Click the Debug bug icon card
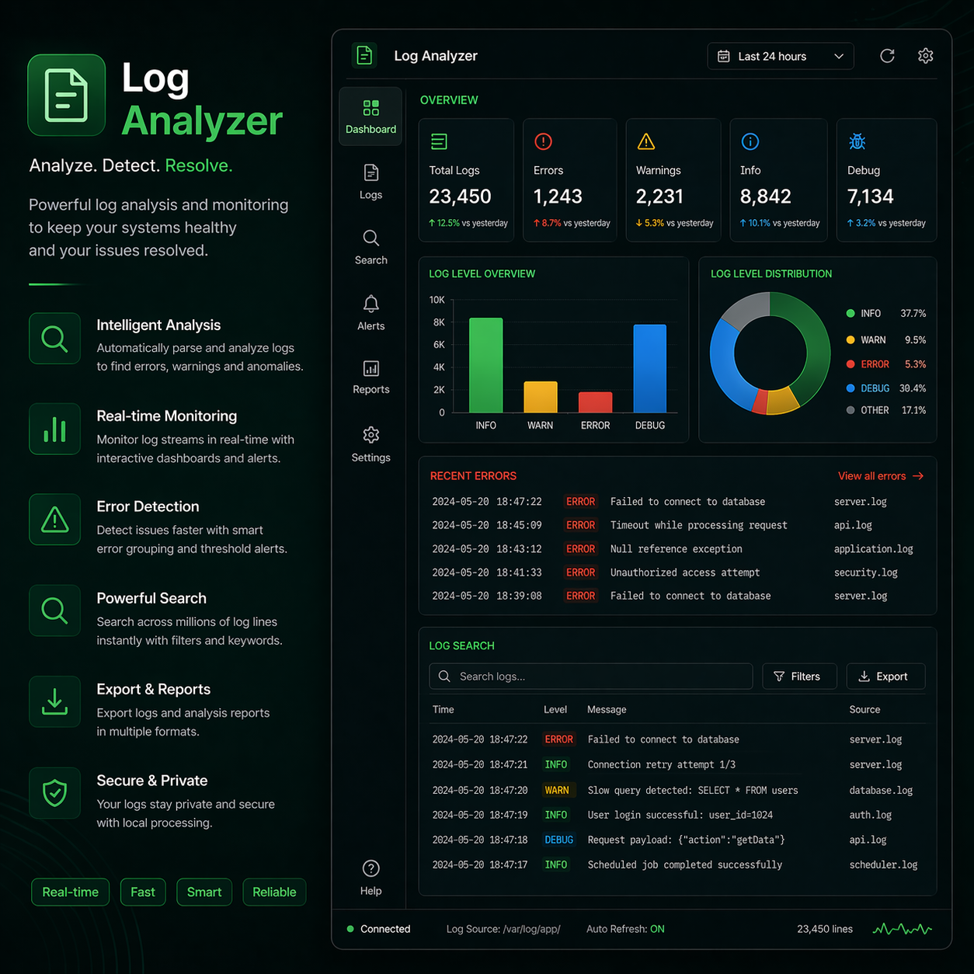974x974 pixels. (x=857, y=141)
